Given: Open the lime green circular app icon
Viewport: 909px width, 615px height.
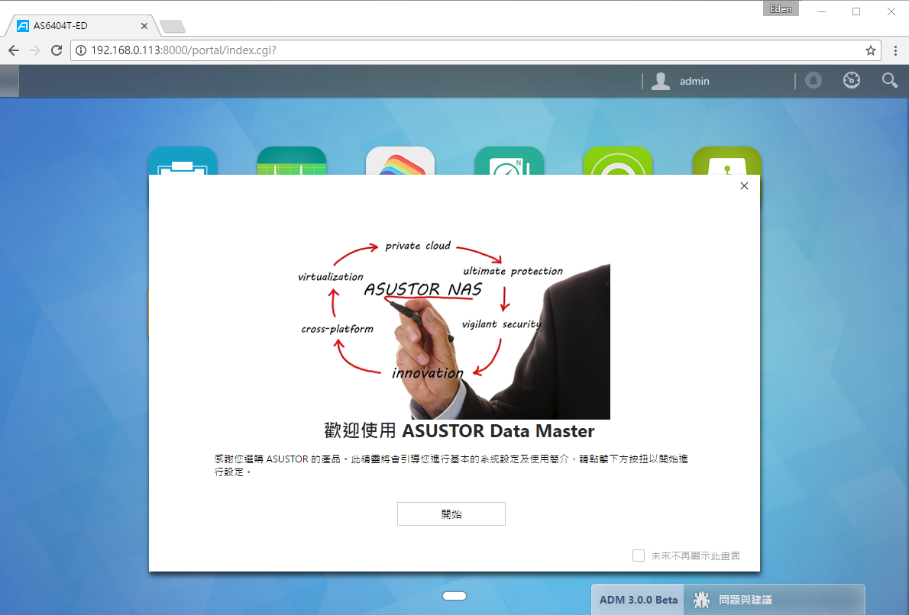Looking at the screenshot, I should (x=618, y=160).
